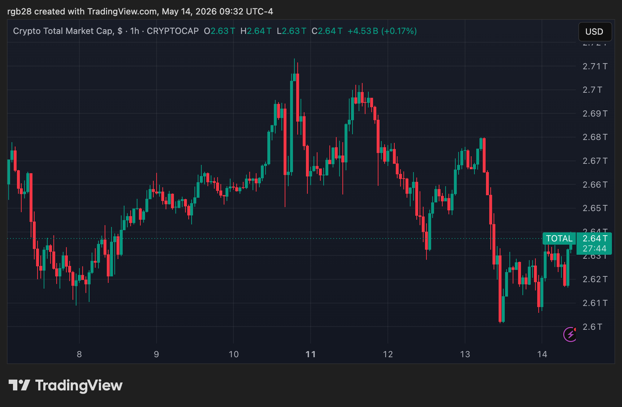622x407 pixels.
Task: Click bold date 11 on the time axis
Action: click(311, 354)
